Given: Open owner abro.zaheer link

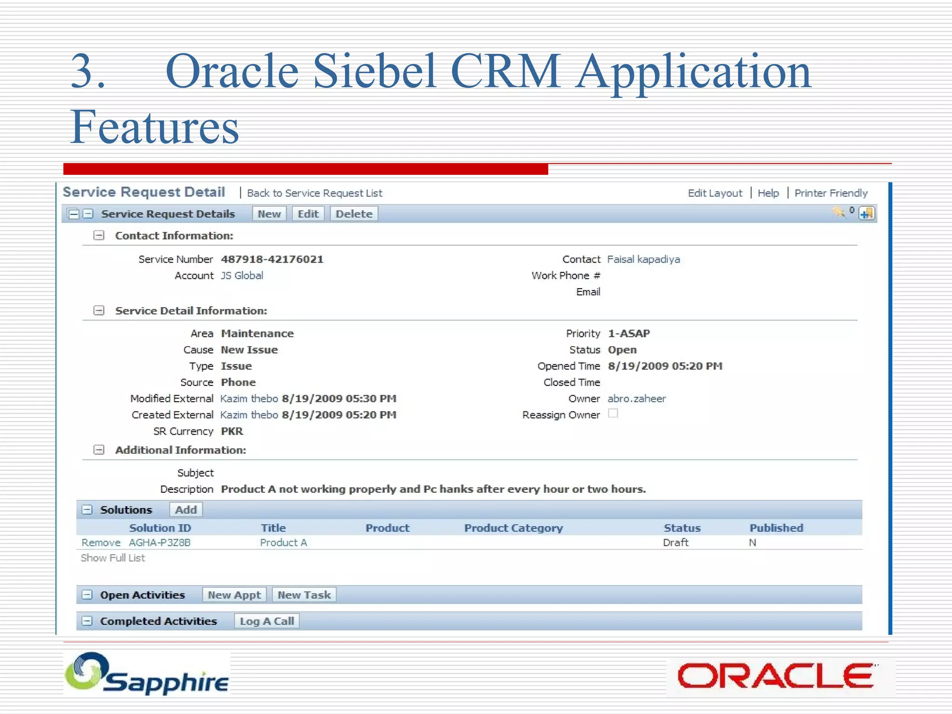Looking at the screenshot, I should point(636,398).
